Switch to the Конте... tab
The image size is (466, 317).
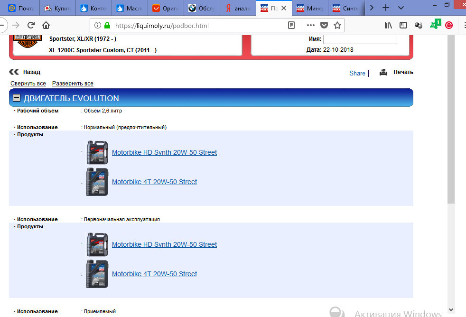(93, 9)
